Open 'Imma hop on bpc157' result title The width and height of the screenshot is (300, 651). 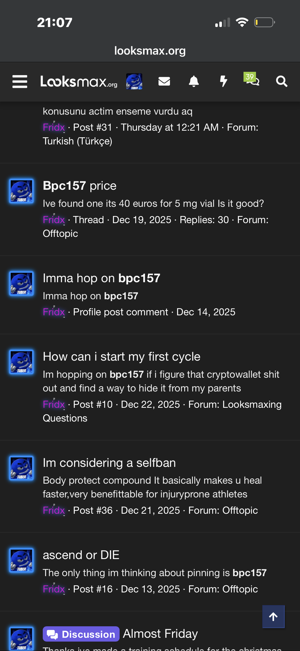pos(101,278)
